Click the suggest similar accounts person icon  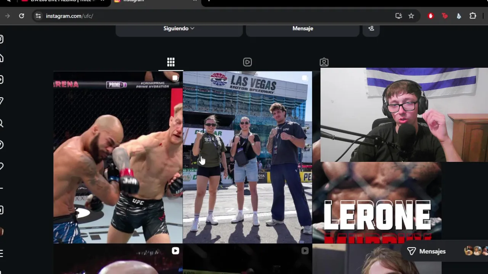(x=371, y=29)
